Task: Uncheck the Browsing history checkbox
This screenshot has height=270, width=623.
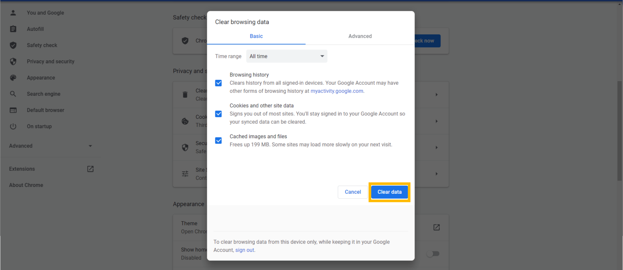Action: 218,83
